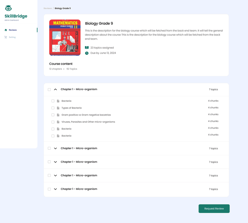The image size is (248, 223).
Task: Click document icon for Viruses, Parasites row
Action: pos(58,122)
